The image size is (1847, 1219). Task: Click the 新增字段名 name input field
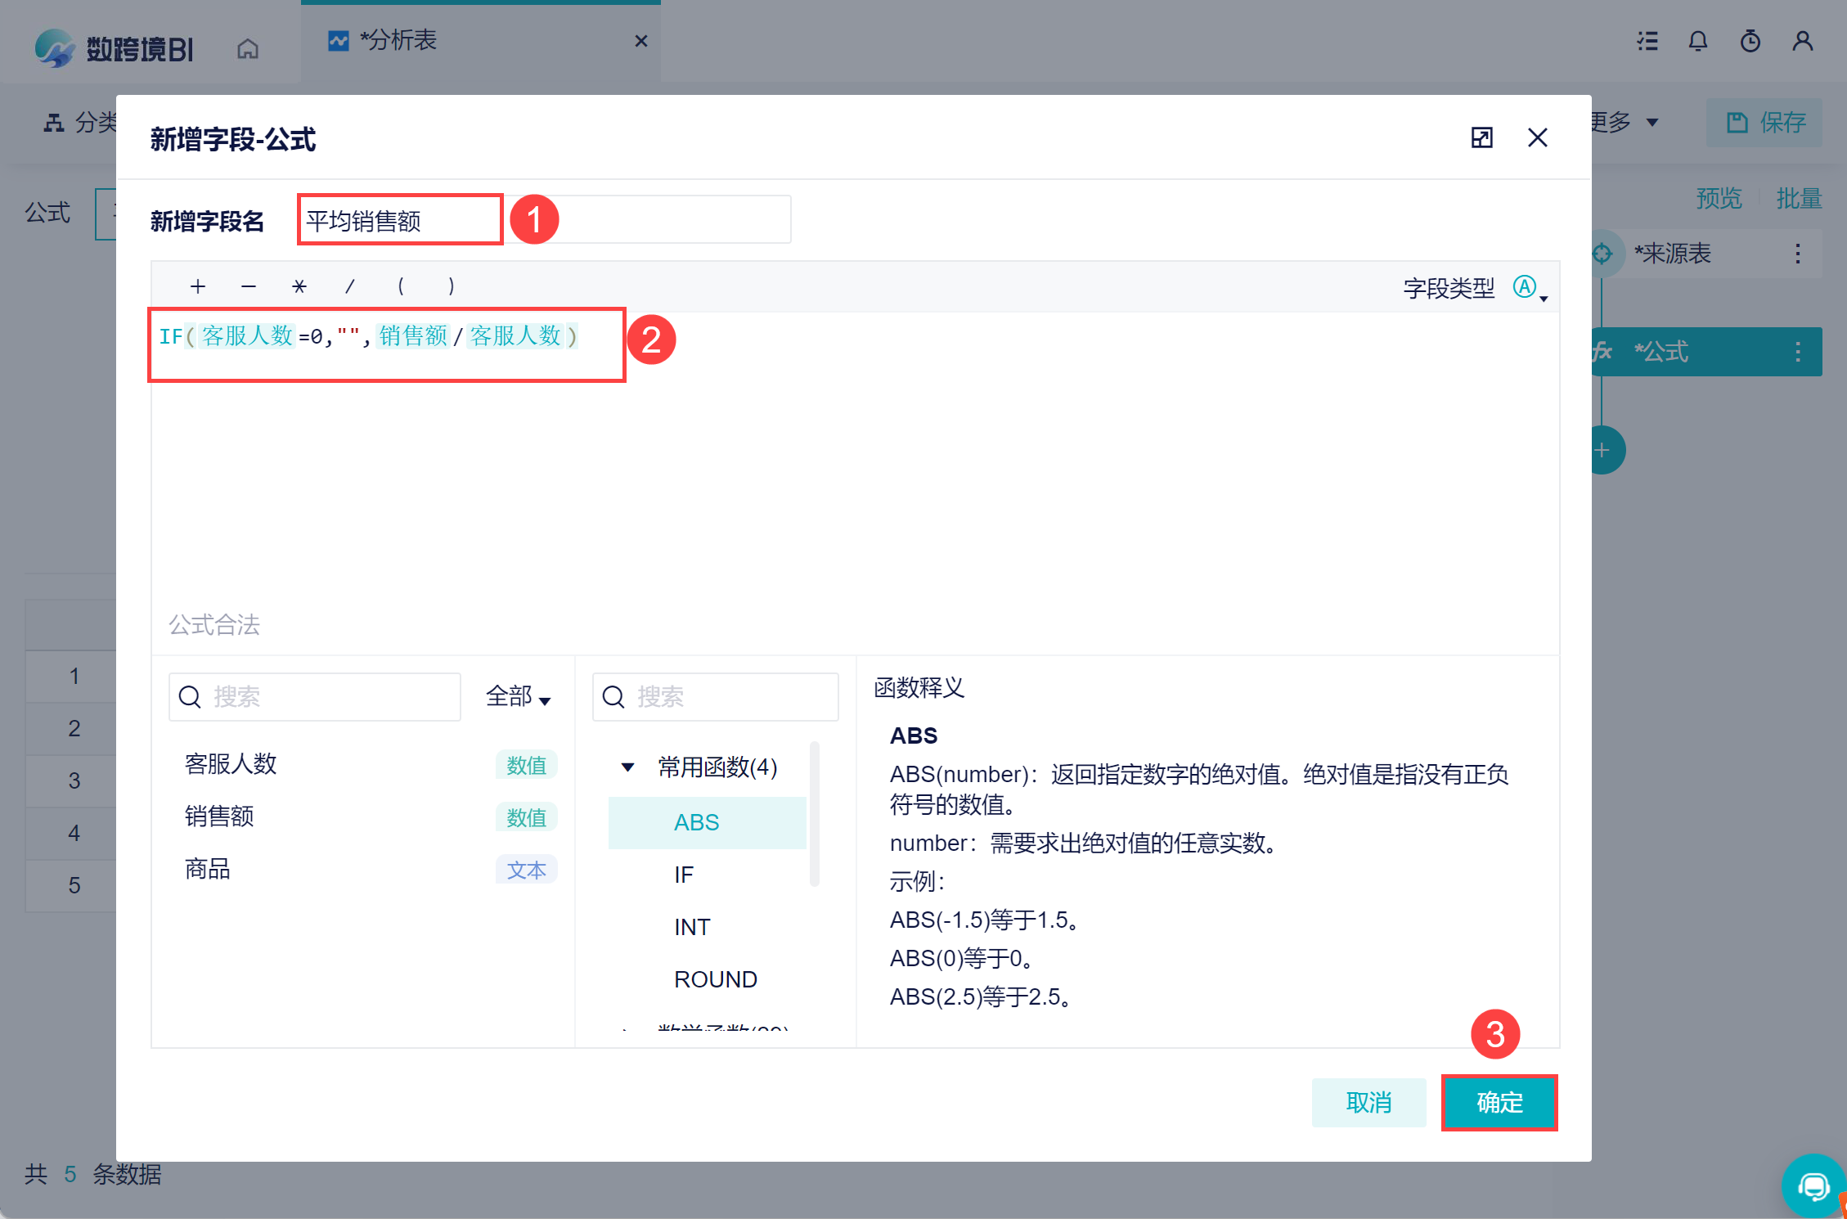(544, 220)
